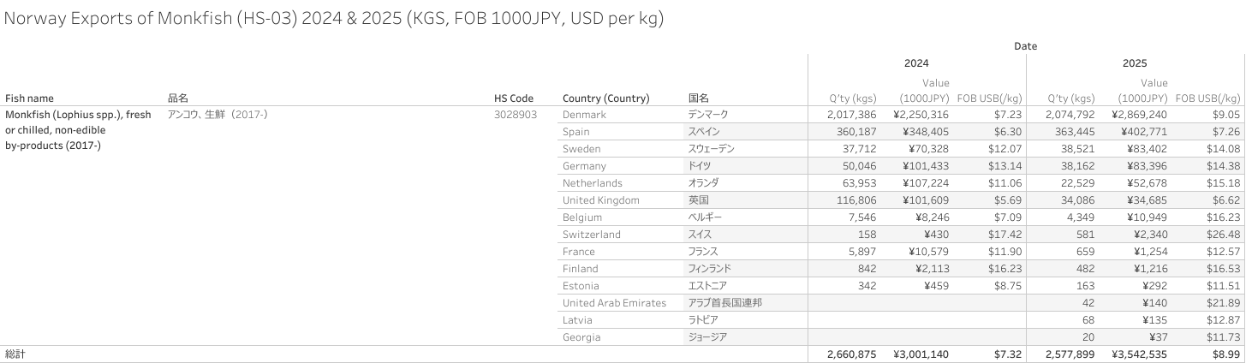Select the Monkfish fish name cell
The height and width of the screenshot is (363, 1246).
78,130
